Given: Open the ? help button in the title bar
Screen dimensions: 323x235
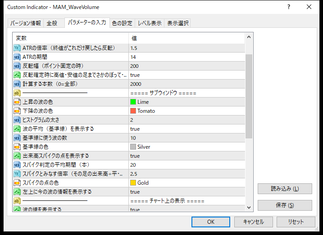Looking at the screenshot, I should tap(289, 7).
